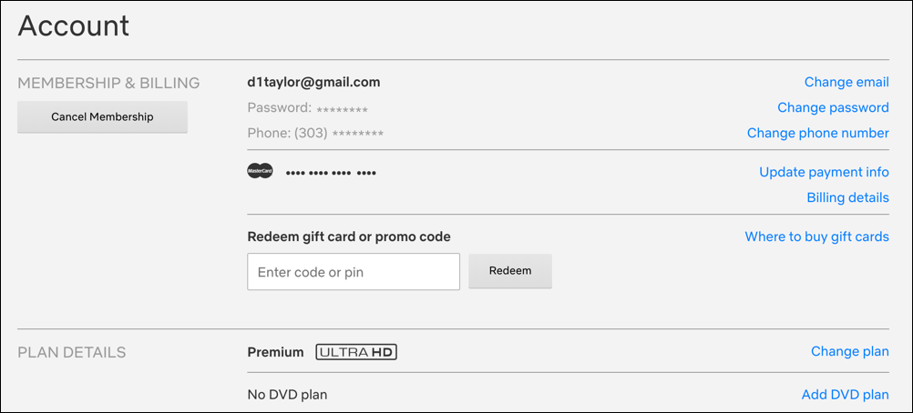
Task: Click the No DVD plan text
Action: 287,395
